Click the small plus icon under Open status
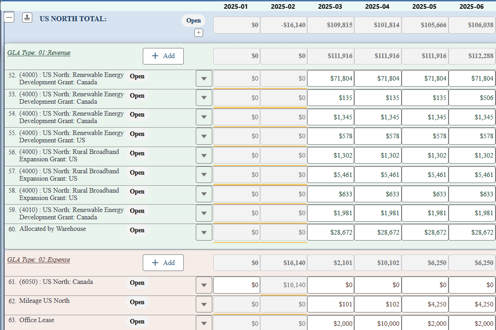This screenshot has height=330, width=496. point(198,33)
